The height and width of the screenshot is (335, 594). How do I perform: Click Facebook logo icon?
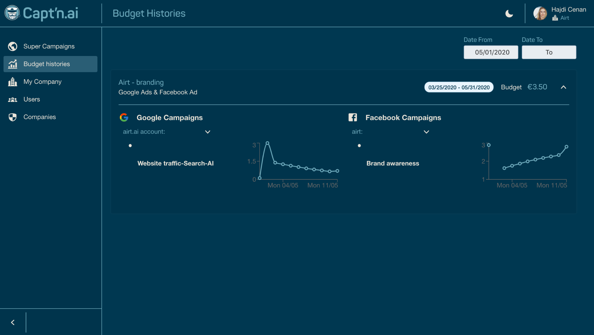tap(353, 117)
